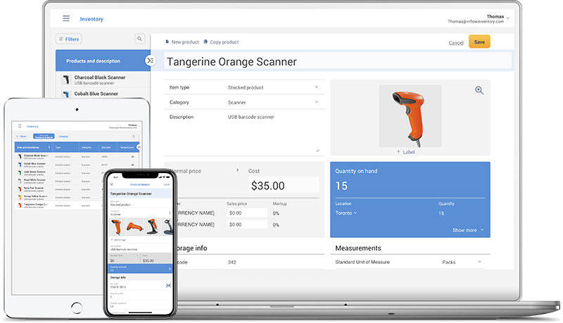Image resolution: width=563 pixels, height=323 pixels.
Task: Add a Label under product image
Action: 406,152
